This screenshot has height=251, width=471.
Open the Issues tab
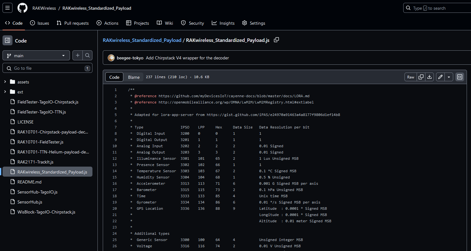click(40, 23)
